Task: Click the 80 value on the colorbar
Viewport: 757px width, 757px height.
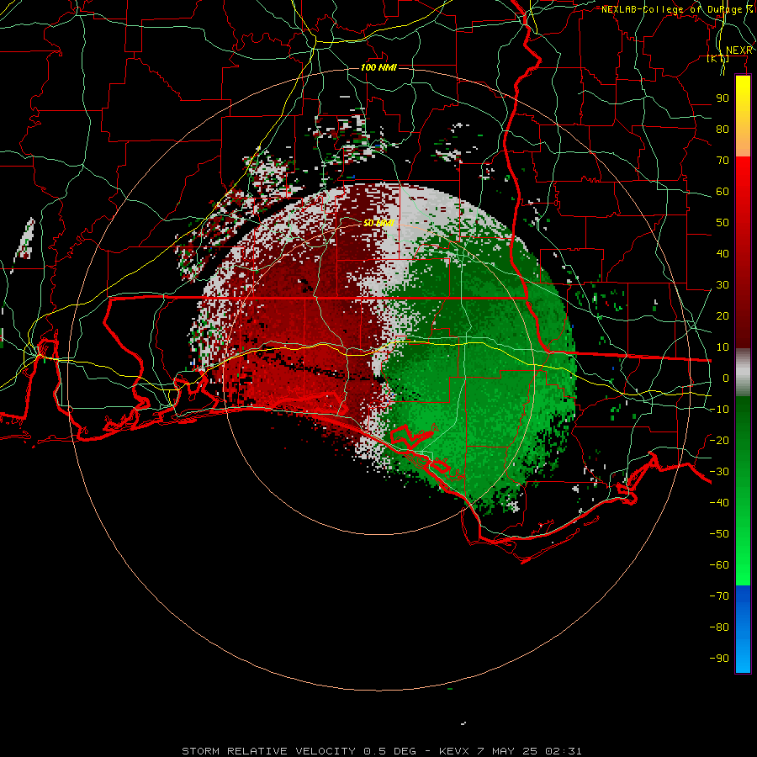Action: tap(723, 129)
